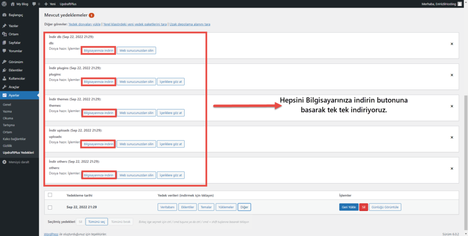Click the Ayarlar settings icon
Image resolution: width=468 pixels, height=236 pixels.
pyautogui.click(x=4, y=95)
